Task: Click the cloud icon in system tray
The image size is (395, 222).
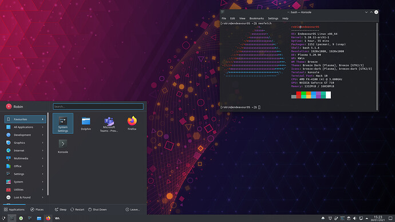Action: click(323, 218)
